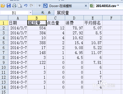
Task: Click the Undo arrow icon
Action: [x=26, y=6]
